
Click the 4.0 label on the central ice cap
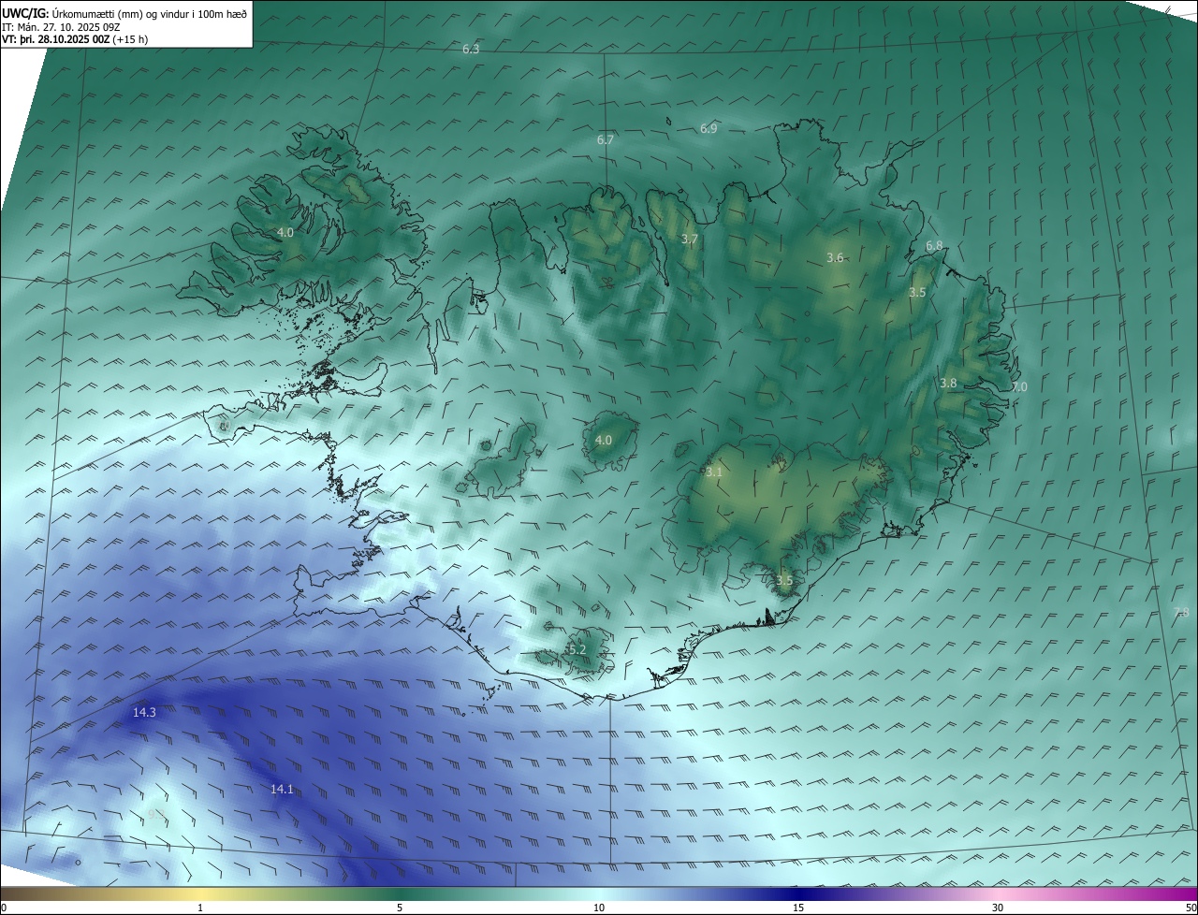604,441
